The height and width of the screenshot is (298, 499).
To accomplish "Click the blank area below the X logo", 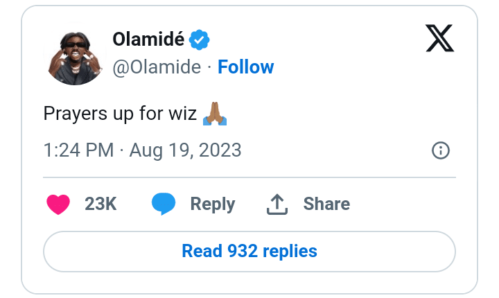I will click(439, 90).
